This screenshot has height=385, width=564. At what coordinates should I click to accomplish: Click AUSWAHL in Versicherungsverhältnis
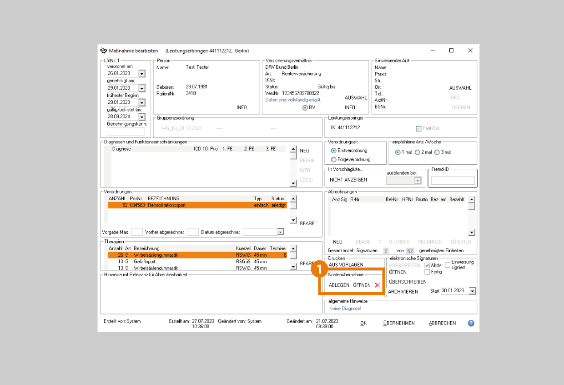pyautogui.click(x=356, y=98)
